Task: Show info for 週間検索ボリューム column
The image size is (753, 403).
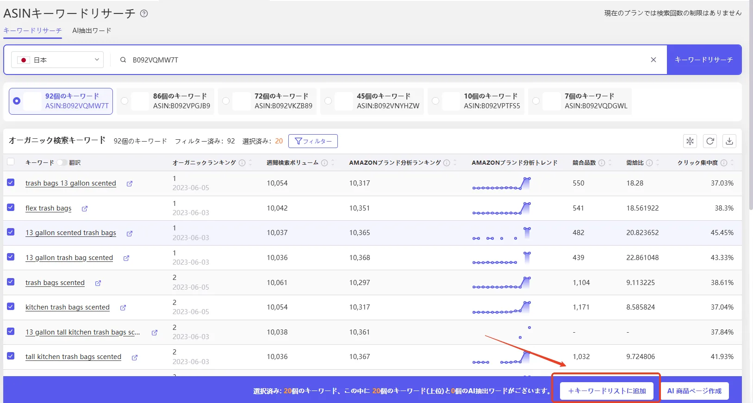Action: [x=324, y=163]
